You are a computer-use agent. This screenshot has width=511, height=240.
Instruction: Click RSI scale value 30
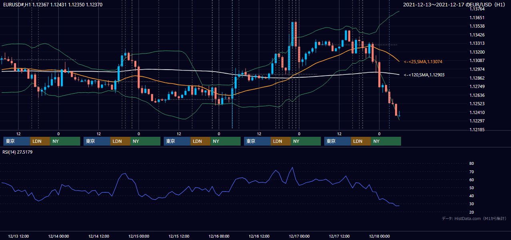pyautogui.click(x=471, y=204)
